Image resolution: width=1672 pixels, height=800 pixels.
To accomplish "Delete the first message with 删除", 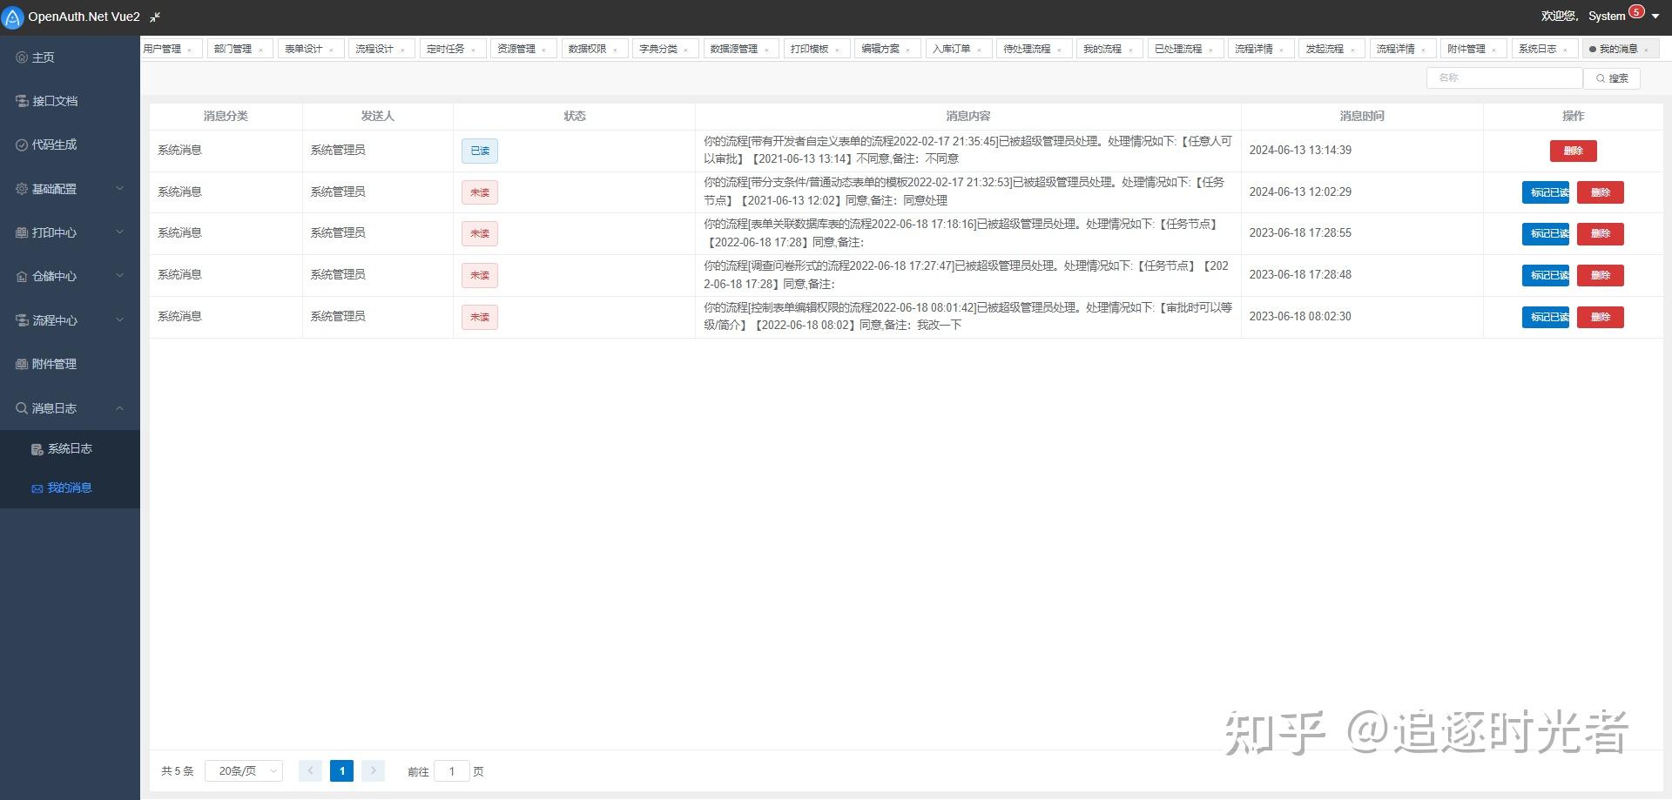I will (x=1574, y=151).
